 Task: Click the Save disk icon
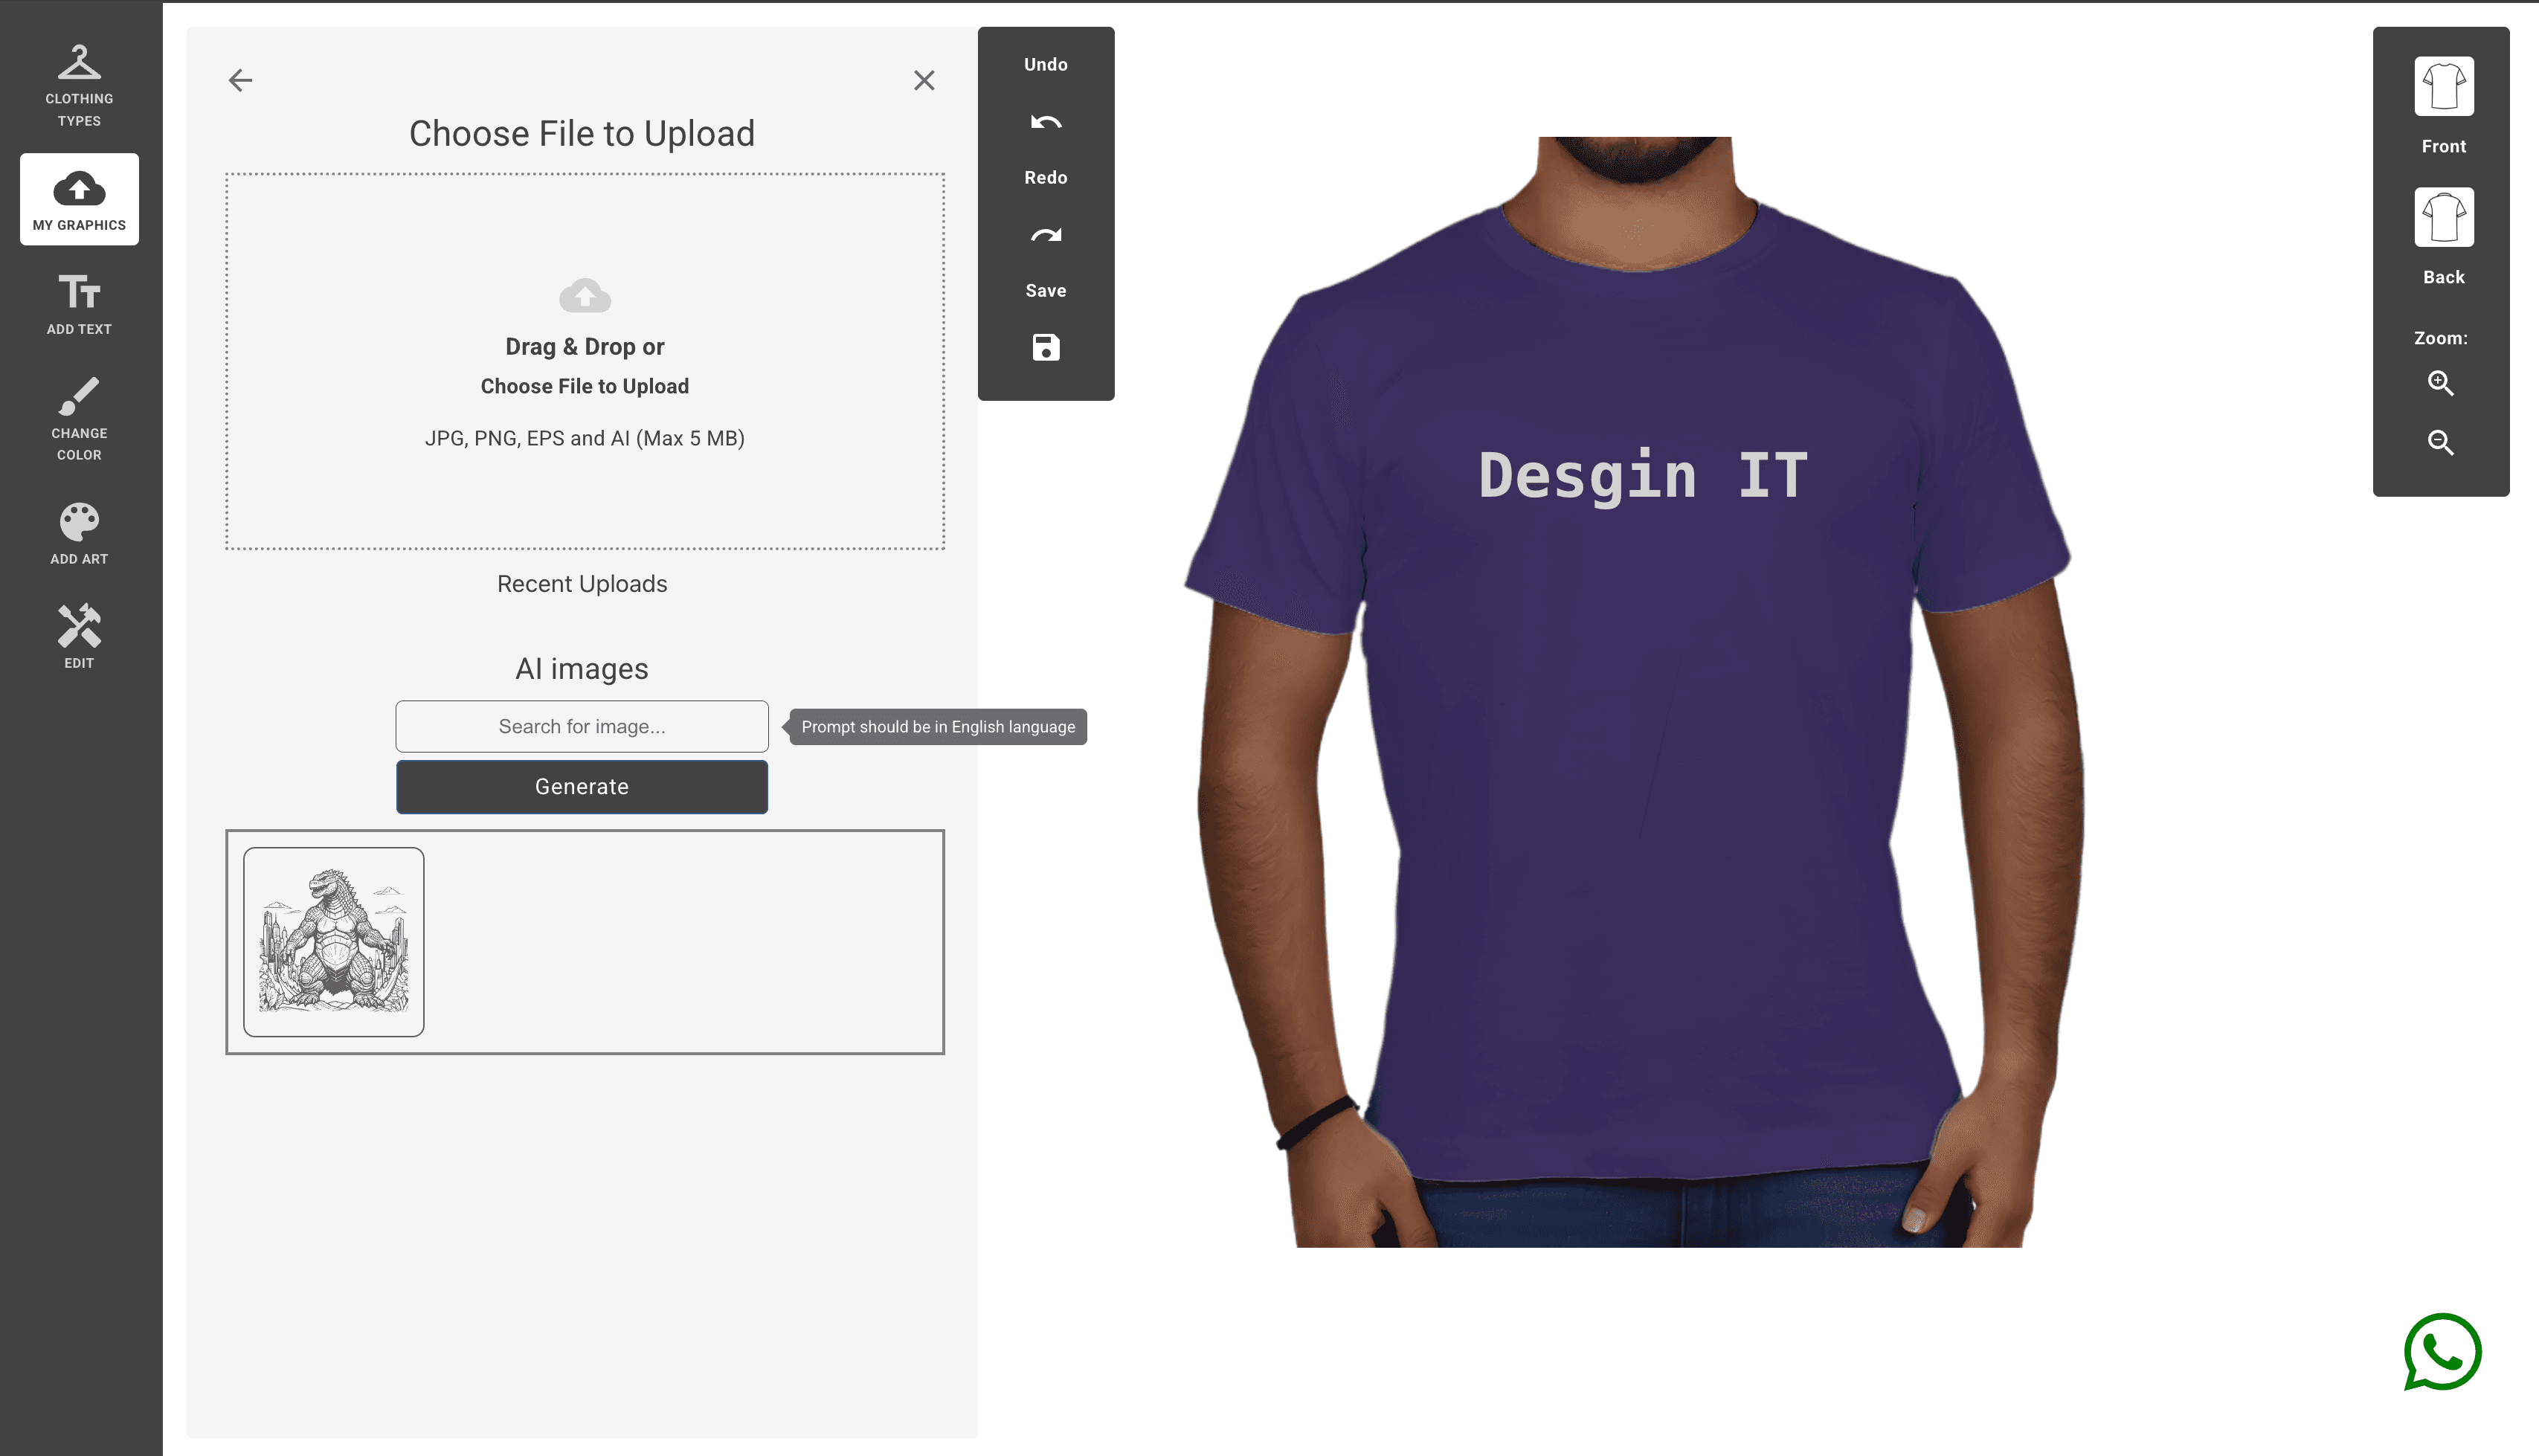1044,347
